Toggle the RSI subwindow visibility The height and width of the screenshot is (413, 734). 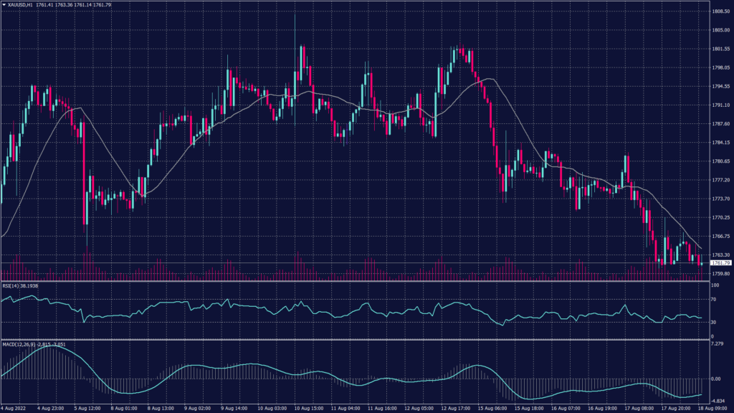(x=11, y=285)
